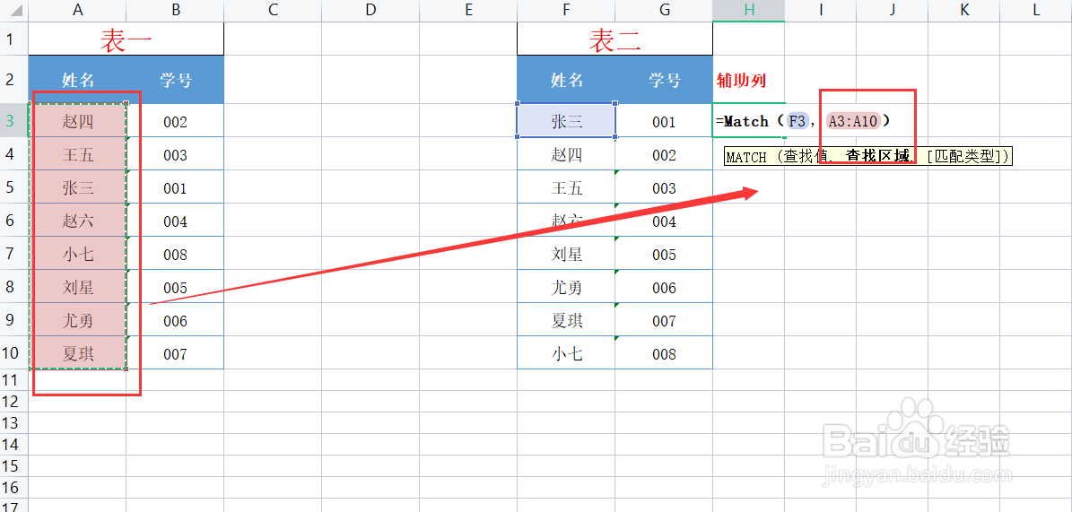The height and width of the screenshot is (512, 1072).
Task: Select row 3 header
Action: (x=13, y=120)
